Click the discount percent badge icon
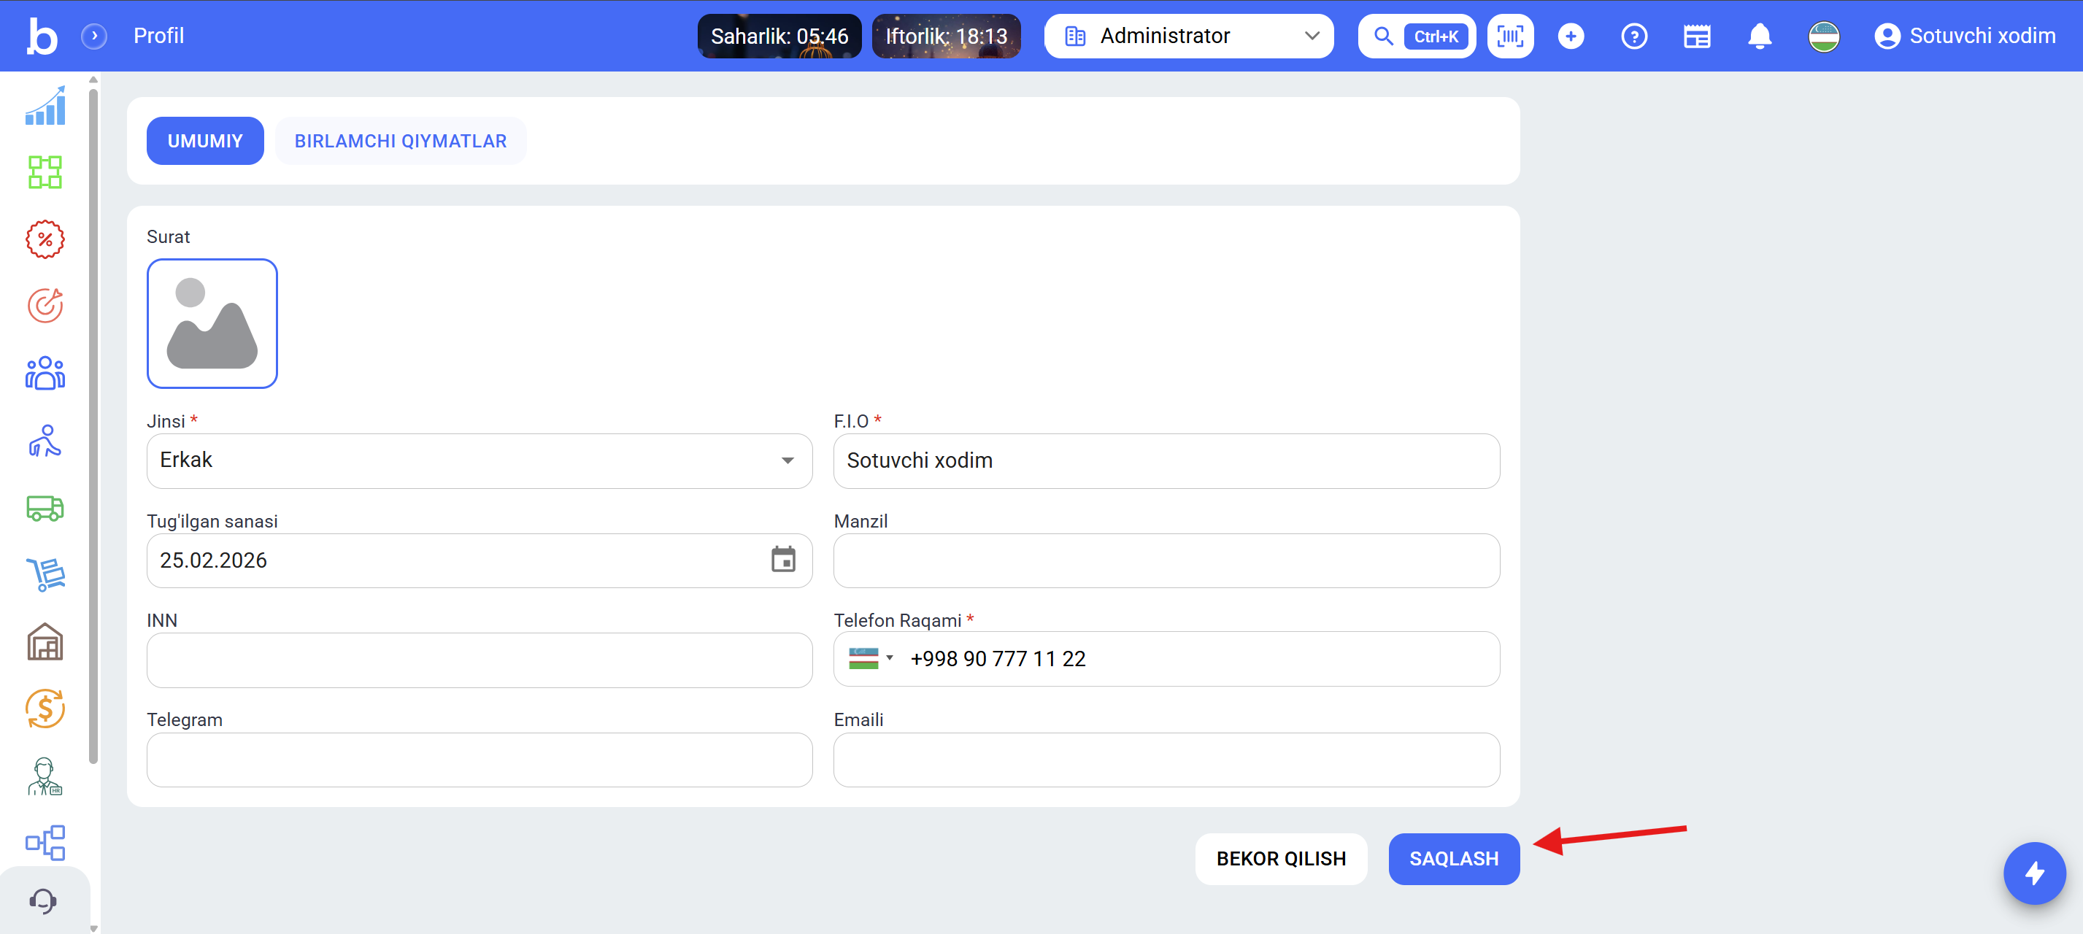The width and height of the screenshot is (2083, 934). click(45, 239)
